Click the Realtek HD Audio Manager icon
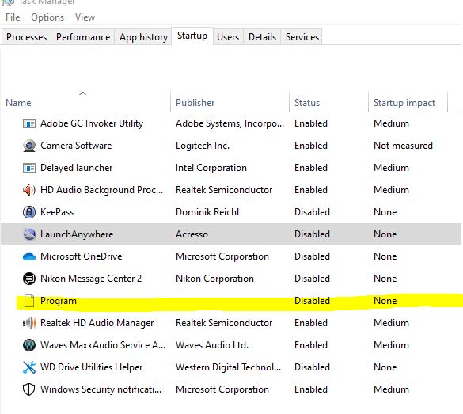This screenshot has width=463, height=414. (29, 323)
